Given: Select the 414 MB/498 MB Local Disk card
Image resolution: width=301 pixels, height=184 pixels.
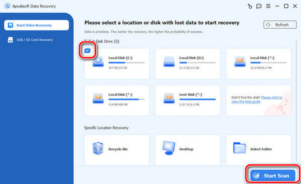Looking at the screenshot, I should (117, 100).
